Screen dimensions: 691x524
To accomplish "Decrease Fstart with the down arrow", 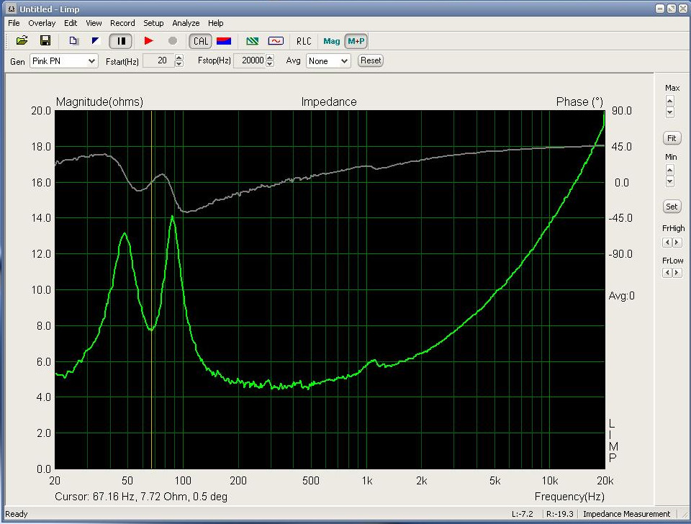I will [179, 64].
